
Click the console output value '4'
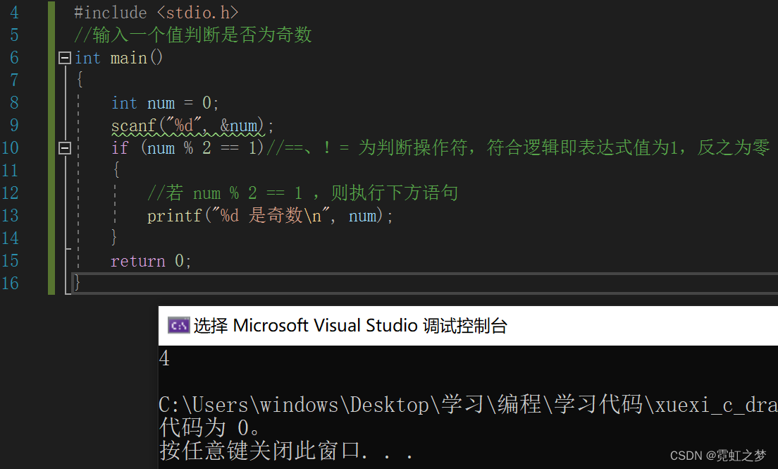[x=164, y=358]
